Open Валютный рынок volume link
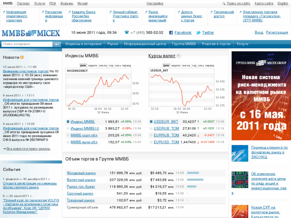The height and width of the screenshot is (218, 291). [81, 180]
